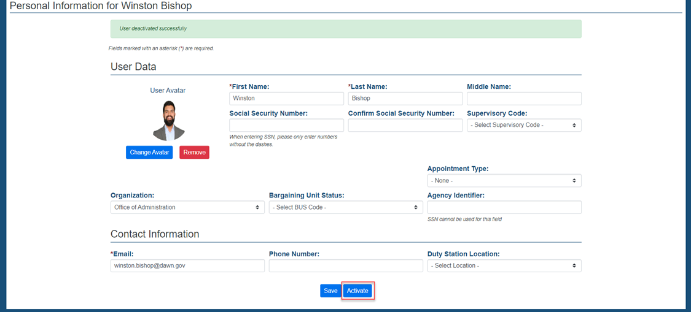Open the Appointment Type dropdown
Image resolution: width=691 pixels, height=312 pixels.
tap(504, 180)
